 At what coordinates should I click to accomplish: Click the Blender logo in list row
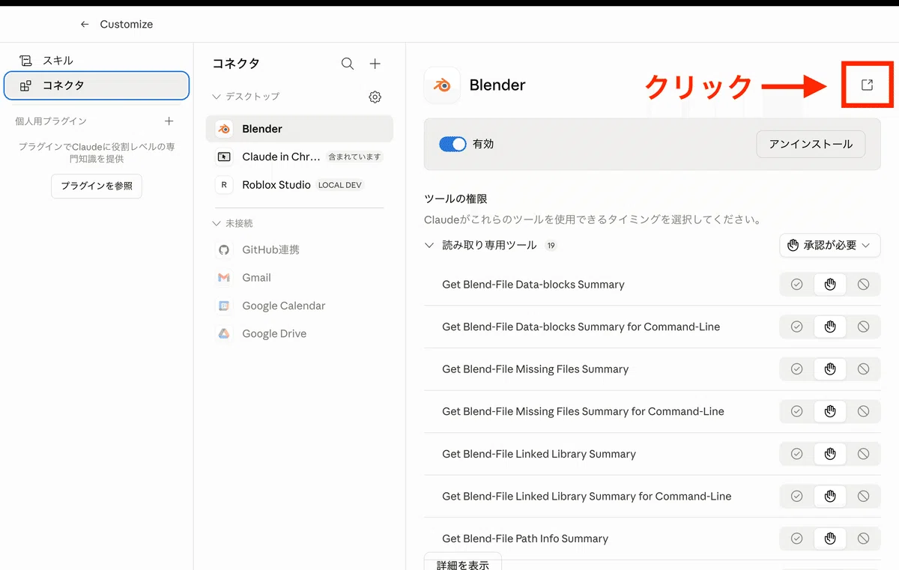pos(224,129)
